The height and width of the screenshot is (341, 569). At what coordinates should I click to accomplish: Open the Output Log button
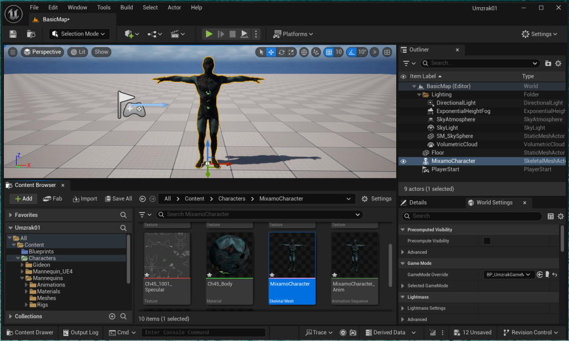point(81,333)
